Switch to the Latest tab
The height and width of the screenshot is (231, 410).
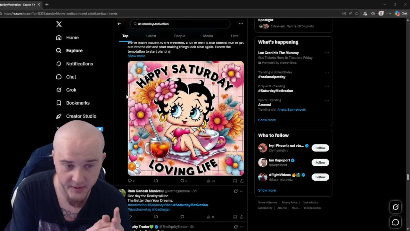pyautogui.click(x=151, y=36)
